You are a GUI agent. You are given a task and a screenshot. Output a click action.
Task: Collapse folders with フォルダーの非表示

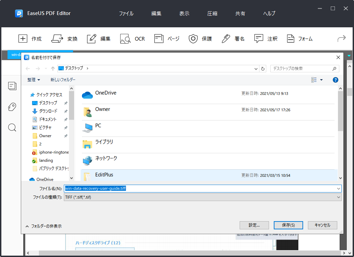point(44,226)
